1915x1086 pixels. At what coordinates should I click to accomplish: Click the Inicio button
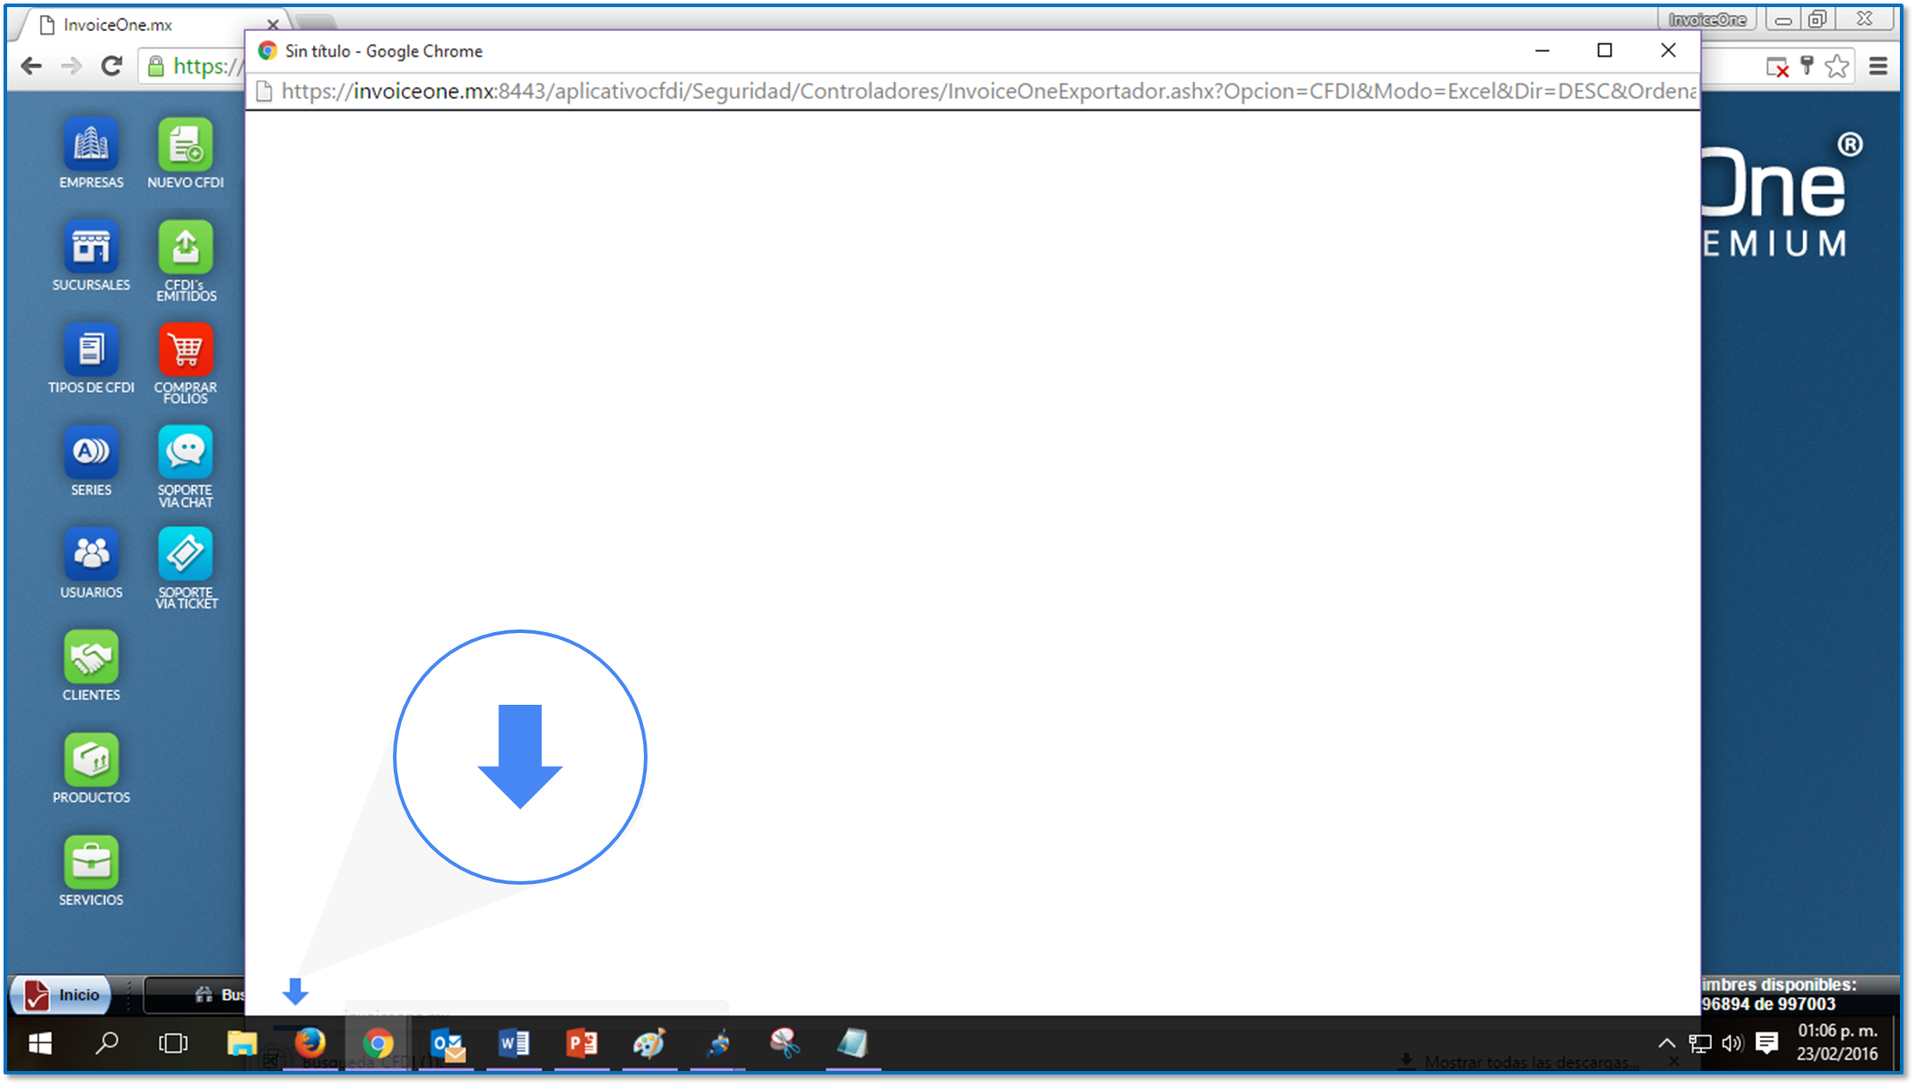(60, 995)
